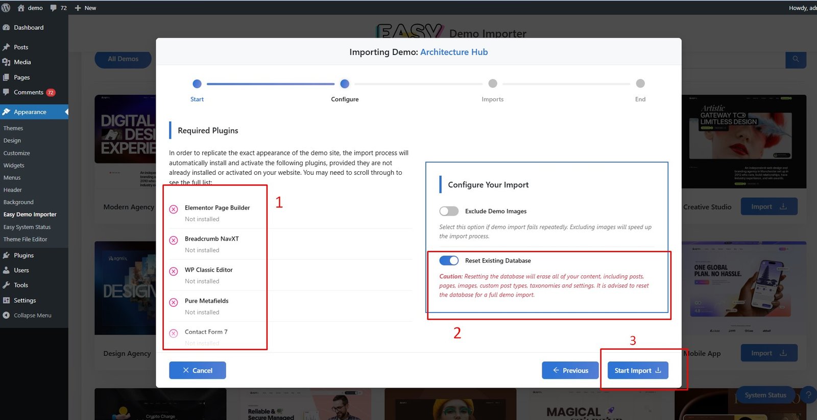817x420 pixels.
Task: Click the Configure Your Import heading
Action: point(488,185)
